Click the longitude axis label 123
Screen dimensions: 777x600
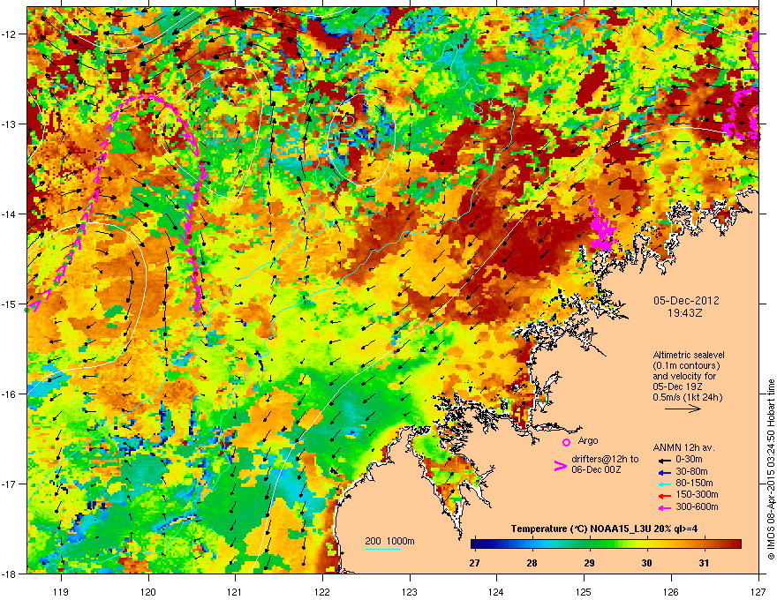click(410, 591)
